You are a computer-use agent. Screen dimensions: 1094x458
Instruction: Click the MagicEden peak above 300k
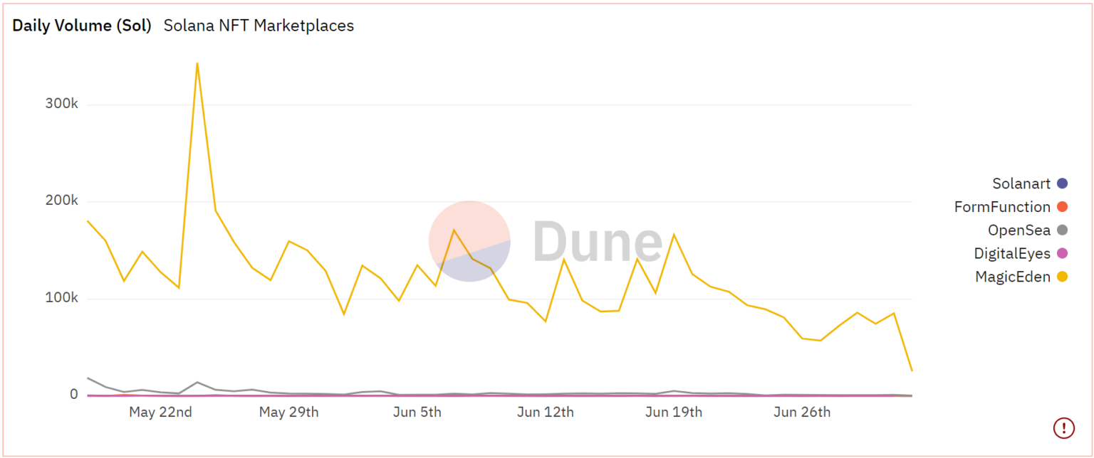[197, 63]
